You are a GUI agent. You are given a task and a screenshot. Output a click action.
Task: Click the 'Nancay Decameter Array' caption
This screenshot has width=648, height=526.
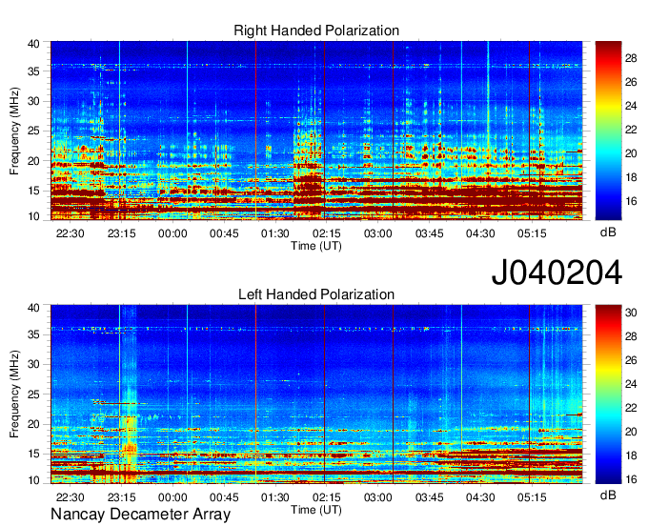click(140, 515)
